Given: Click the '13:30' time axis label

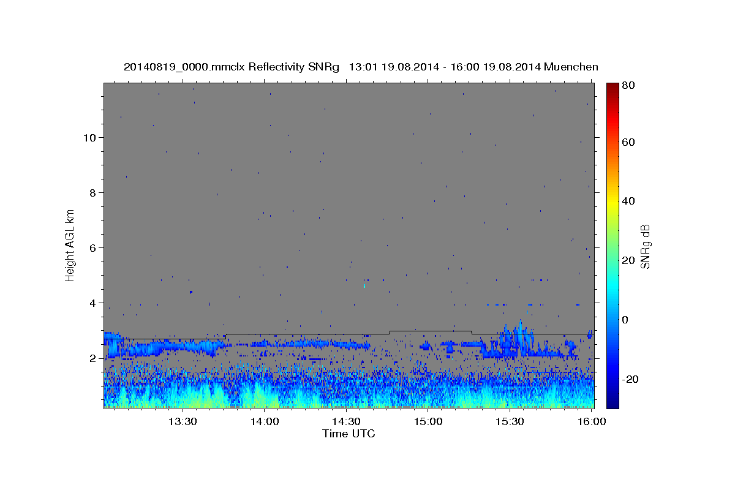Looking at the screenshot, I should (183, 421).
